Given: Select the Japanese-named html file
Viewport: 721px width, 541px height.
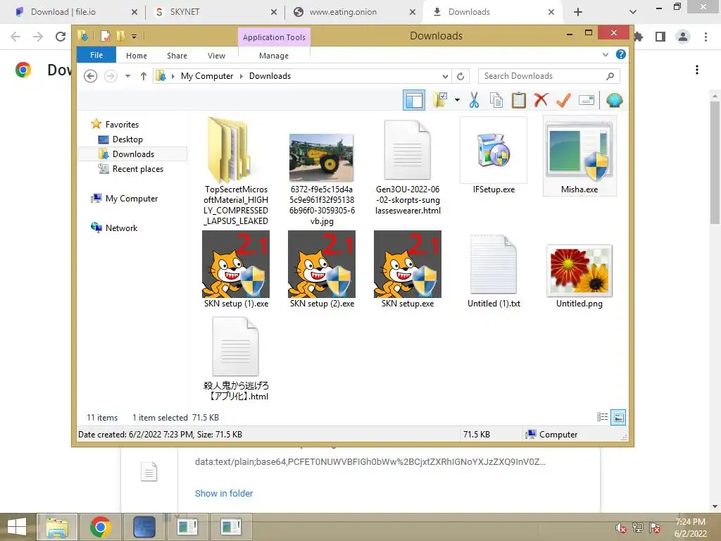Looking at the screenshot, I should [236, 359].
